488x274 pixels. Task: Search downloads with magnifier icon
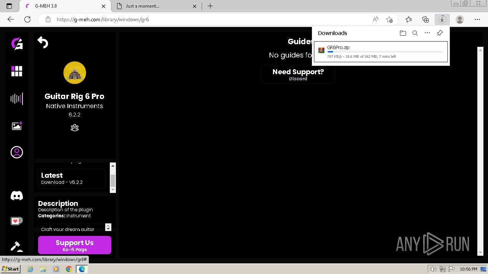[x=415, y=33]
